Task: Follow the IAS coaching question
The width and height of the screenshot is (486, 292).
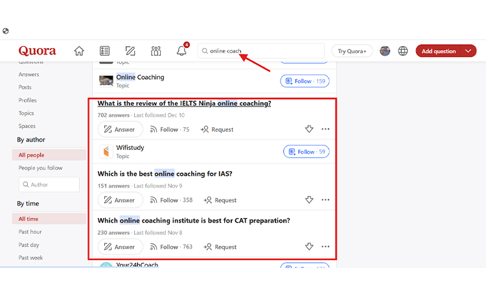Action: 171,200
